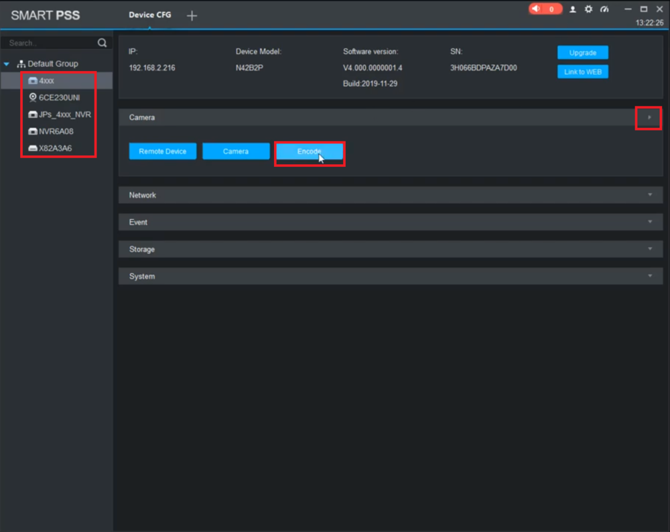Viewport: 670px width, 532px height.
Task: Click the Remote Device button
Action: click(x=163, y=151)
